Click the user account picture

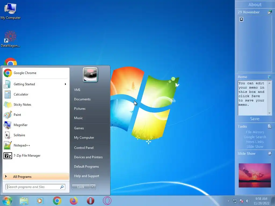pos(90,75)
